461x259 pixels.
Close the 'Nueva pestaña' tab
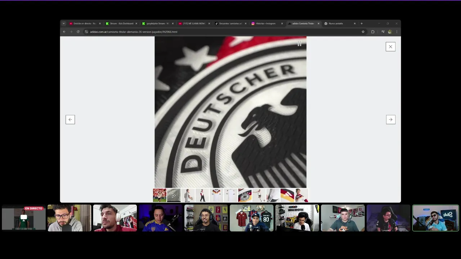[x=355, y=23]
